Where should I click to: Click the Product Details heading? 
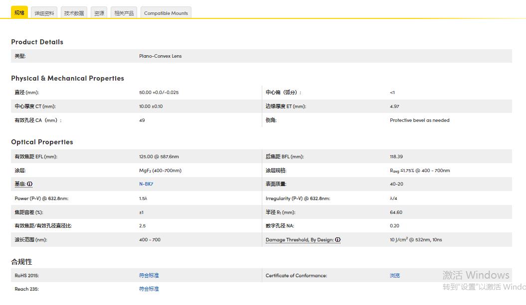tap(37, 42)
